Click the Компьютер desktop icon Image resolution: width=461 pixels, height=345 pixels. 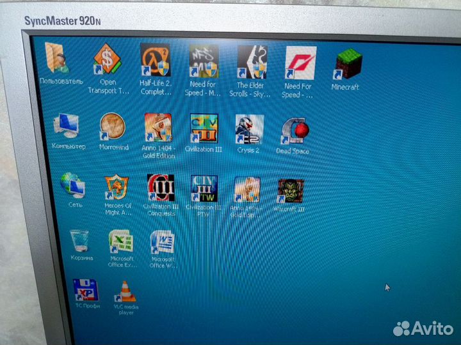tap(67, 126)
